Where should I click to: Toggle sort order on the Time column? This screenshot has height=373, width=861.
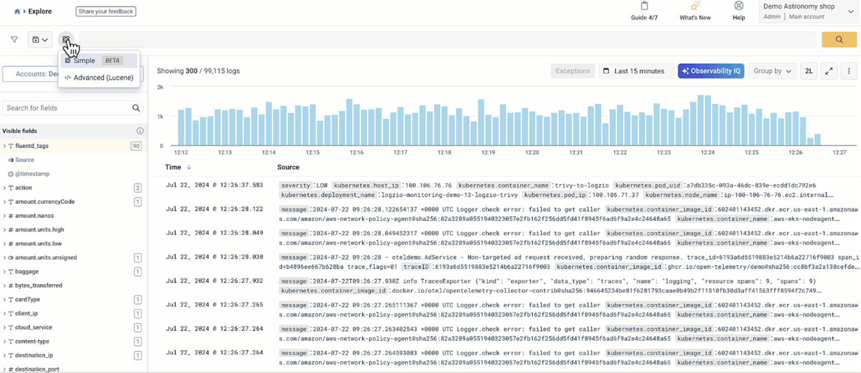click(189, 167)
